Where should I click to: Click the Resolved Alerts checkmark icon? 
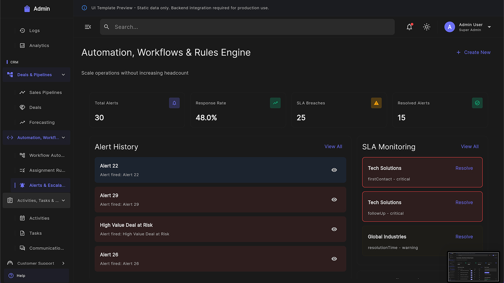[x=477, y=103]
